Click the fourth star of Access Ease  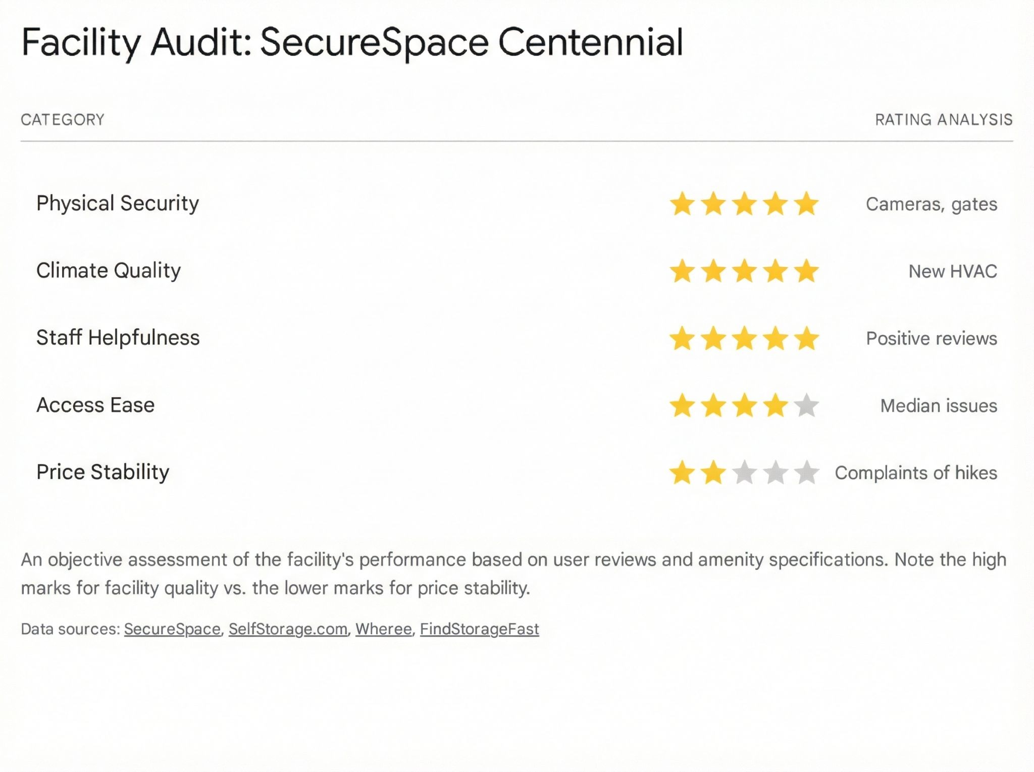[x=775, y=405]
